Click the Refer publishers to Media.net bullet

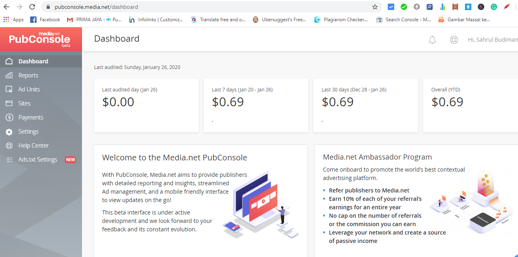tap(369, 190)
